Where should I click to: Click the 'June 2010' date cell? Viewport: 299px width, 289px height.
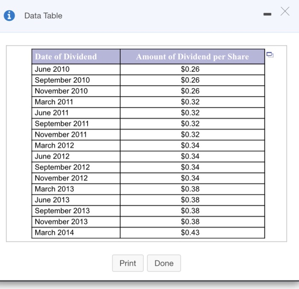click(x=76, y=70)
